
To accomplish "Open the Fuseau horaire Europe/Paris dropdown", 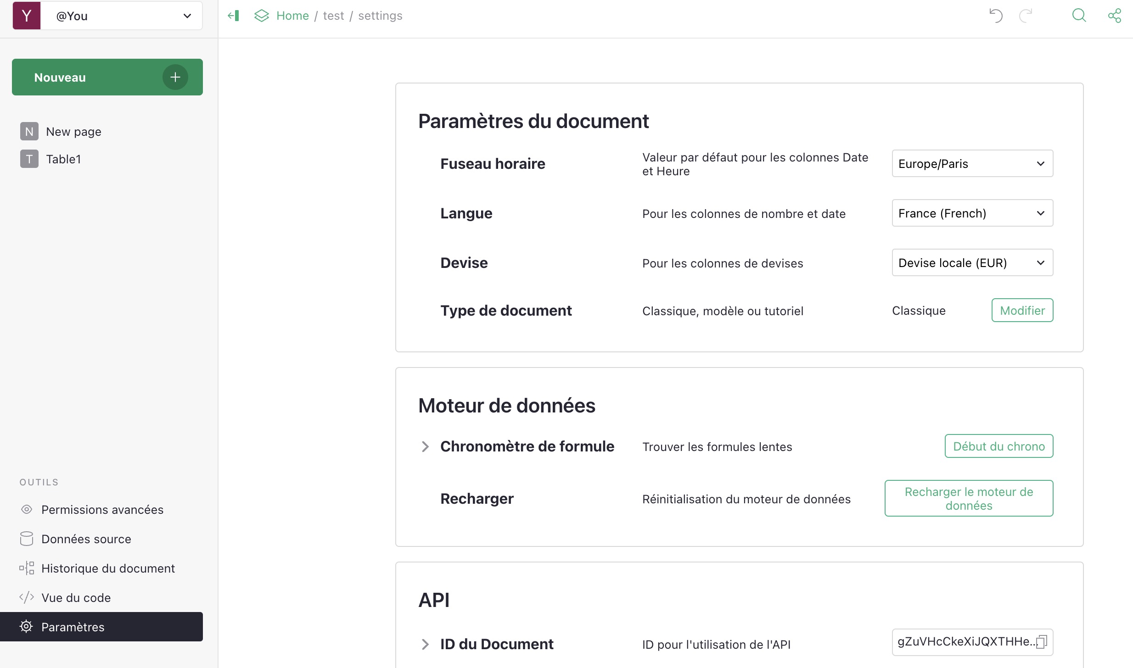I will click(x=972, y=164).
